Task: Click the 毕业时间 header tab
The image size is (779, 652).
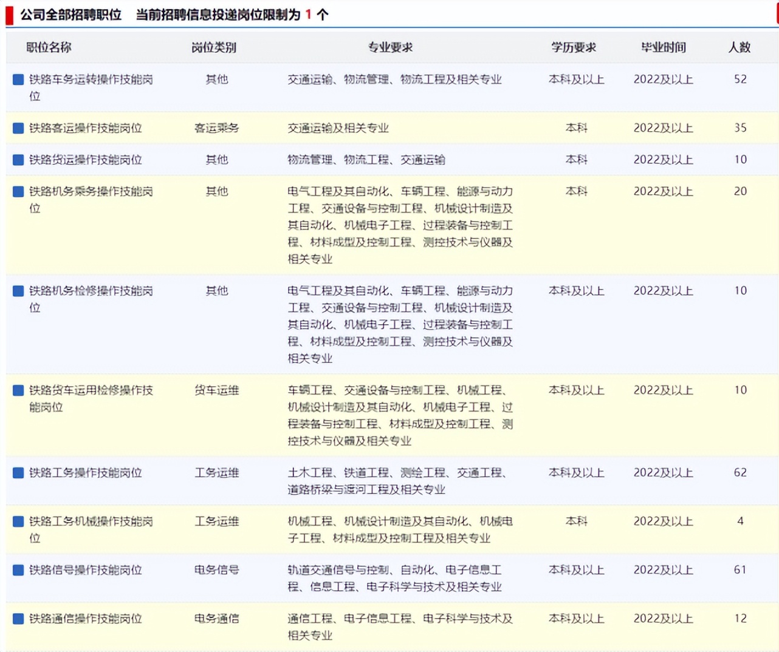Action: [x=664, y=47]
